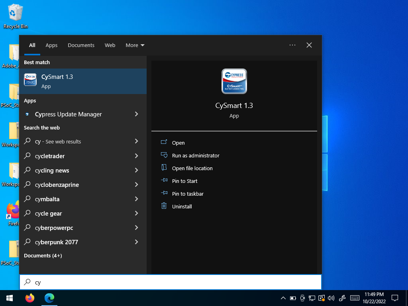Click the 'CySmart 1.3' title in preview pane
Image resolution: width=408 pixels, height=306 pixels.
click(x=234, y=105)
